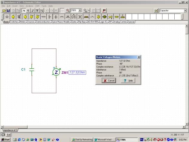The image size is (189, 142).
Task: Toggle the grid display button
Action: tap(62, 10)
